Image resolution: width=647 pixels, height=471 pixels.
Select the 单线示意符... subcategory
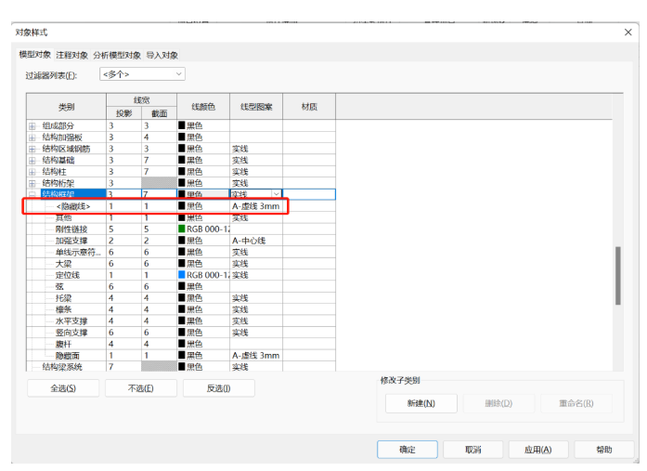coord(78,252)
